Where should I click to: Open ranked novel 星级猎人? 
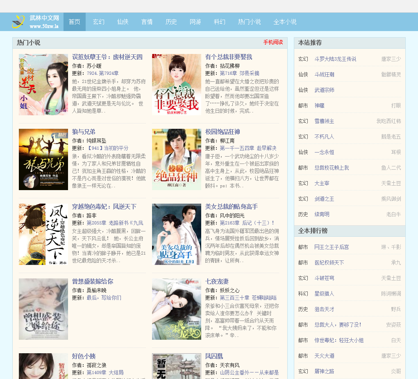325,294
